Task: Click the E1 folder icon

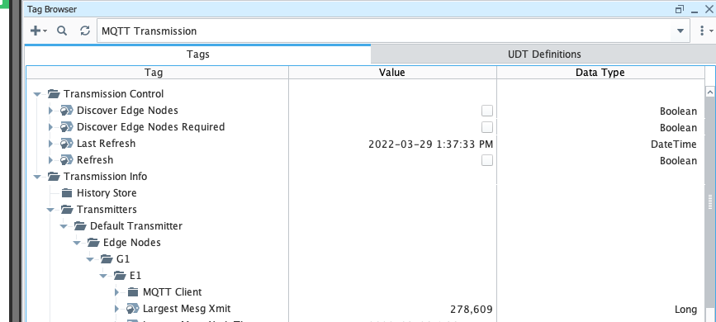Action: (x=120, y=276)
